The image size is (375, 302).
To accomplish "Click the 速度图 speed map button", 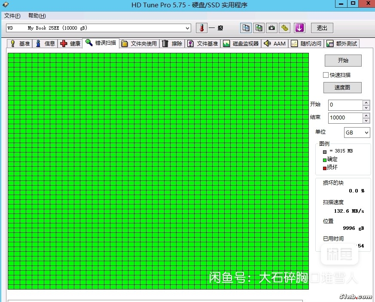I will point(342,87).
